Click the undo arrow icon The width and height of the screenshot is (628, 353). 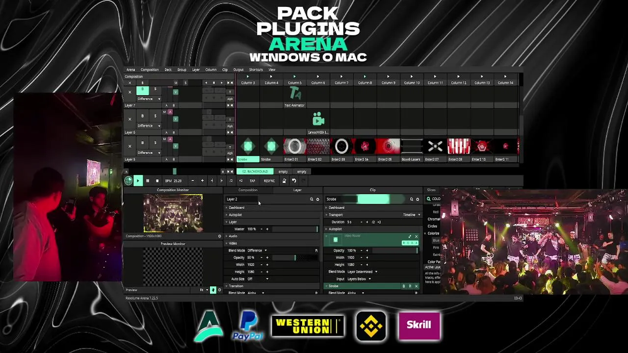[294, 181]
